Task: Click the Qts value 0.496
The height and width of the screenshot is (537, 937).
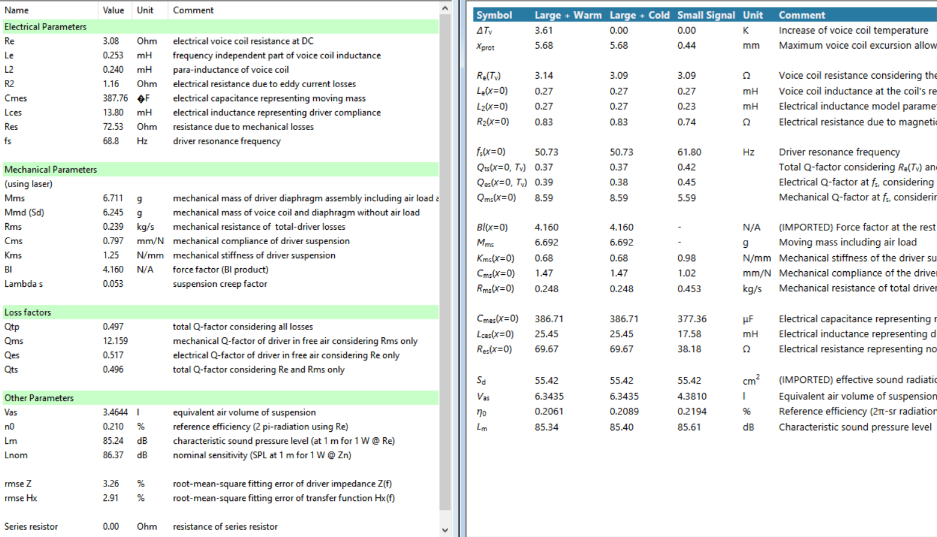Action: pyautogui.click(x=113, y=370)
